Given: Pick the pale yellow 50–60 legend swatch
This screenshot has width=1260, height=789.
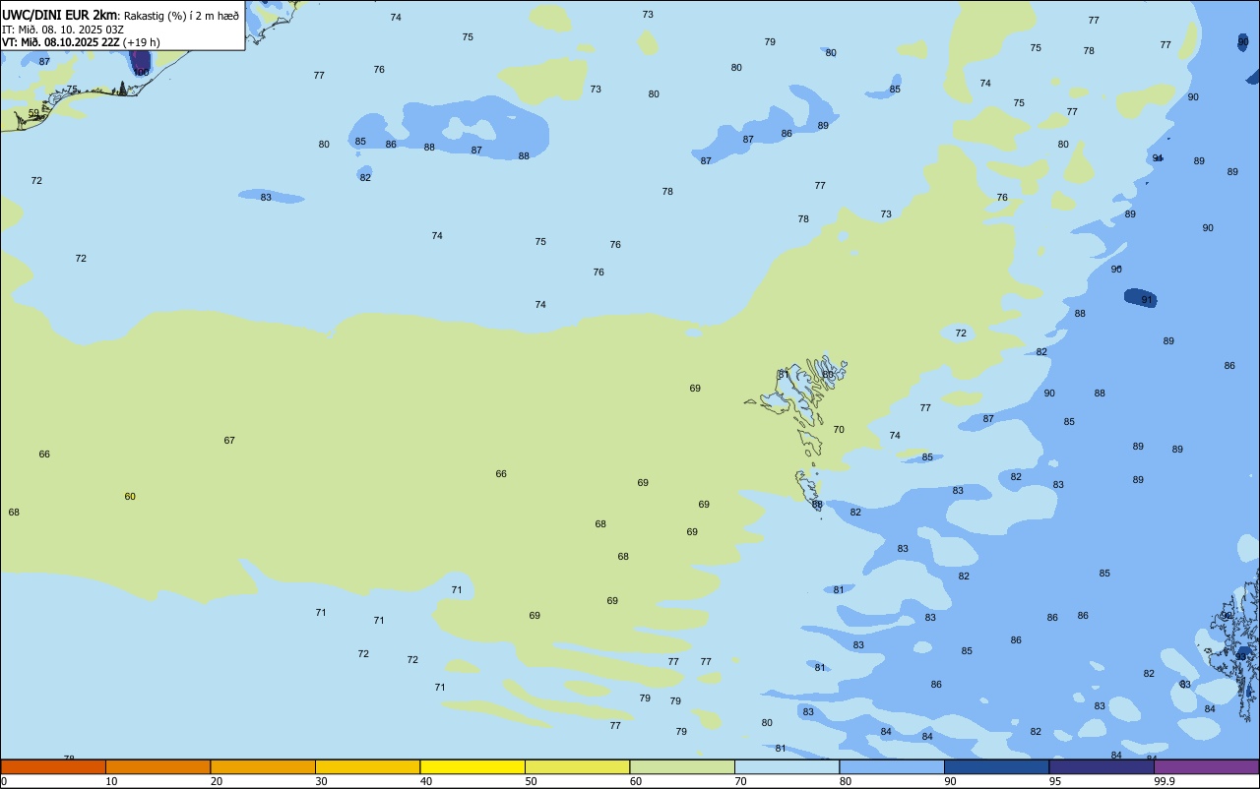Looking at the screenshot, I should [577, 766].
